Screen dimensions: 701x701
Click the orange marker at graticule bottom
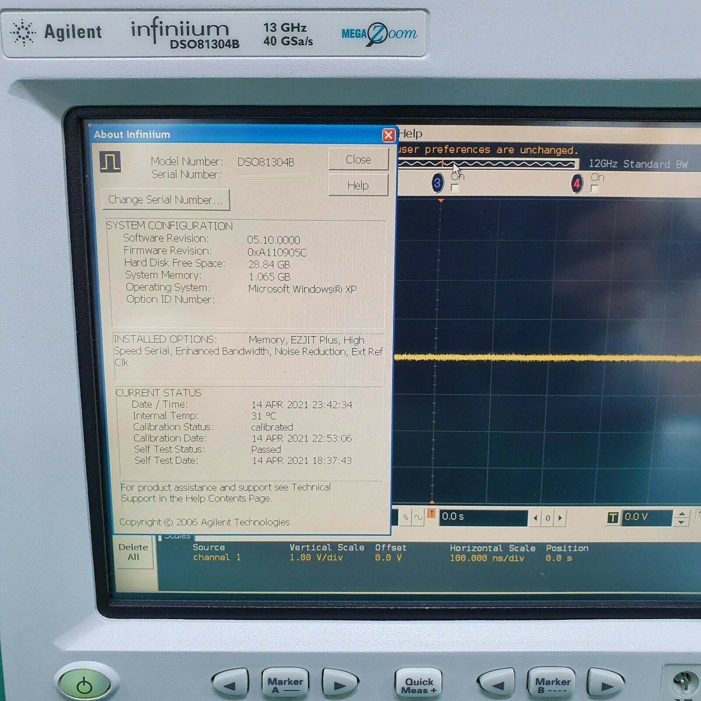(432, 502)
